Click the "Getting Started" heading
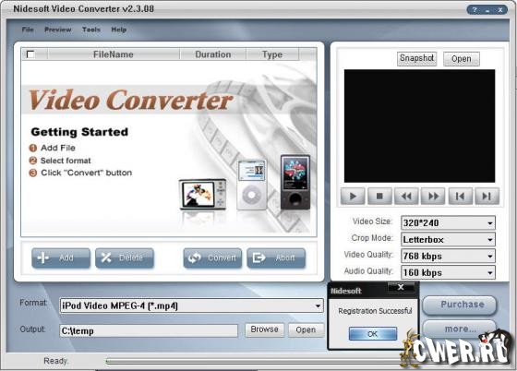This screenshot has width=517, height=371. point(79,132)
